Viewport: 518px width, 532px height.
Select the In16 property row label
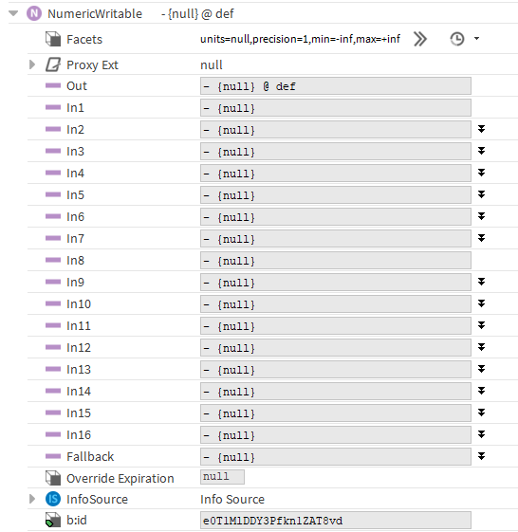coord(79,434)
